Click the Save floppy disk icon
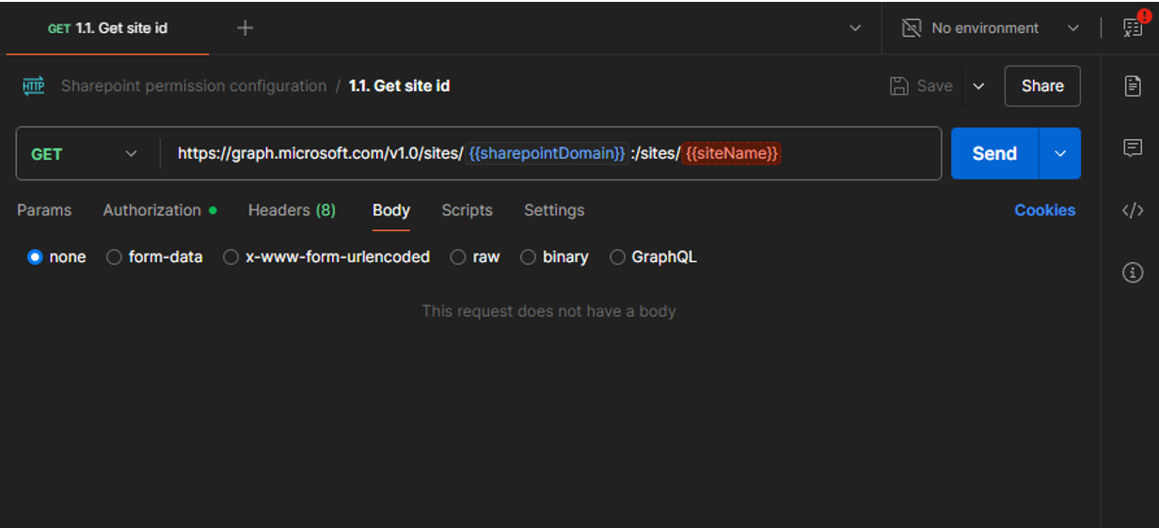The image size is (1159, 528). click(899, 85)
